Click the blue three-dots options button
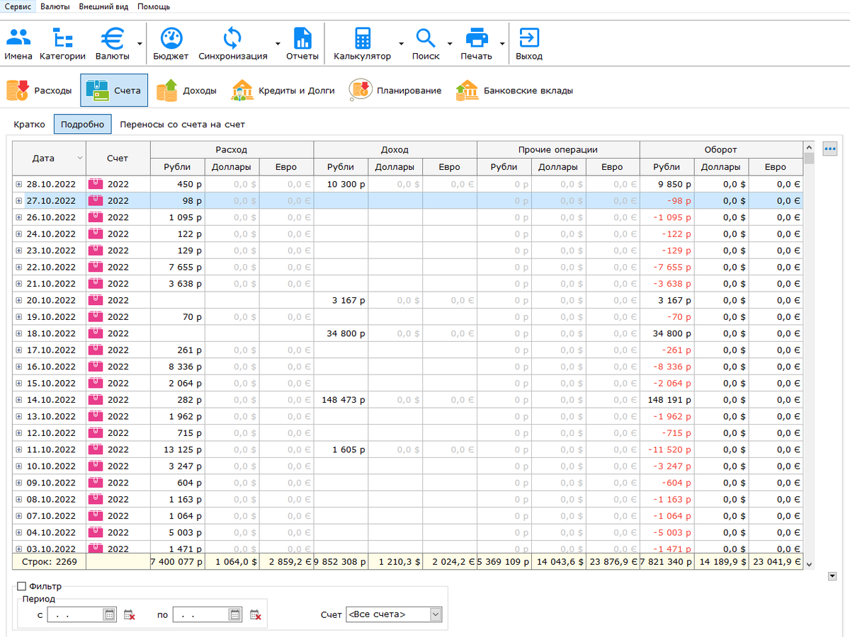This screenshot has width=850, height=637. coord(830,149)
